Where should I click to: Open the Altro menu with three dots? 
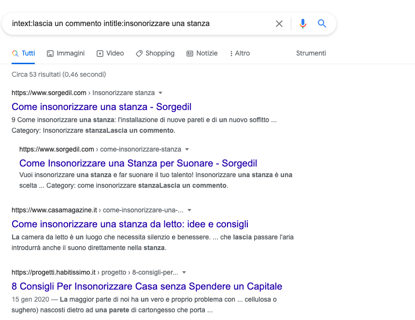click(x=240, y=54)
